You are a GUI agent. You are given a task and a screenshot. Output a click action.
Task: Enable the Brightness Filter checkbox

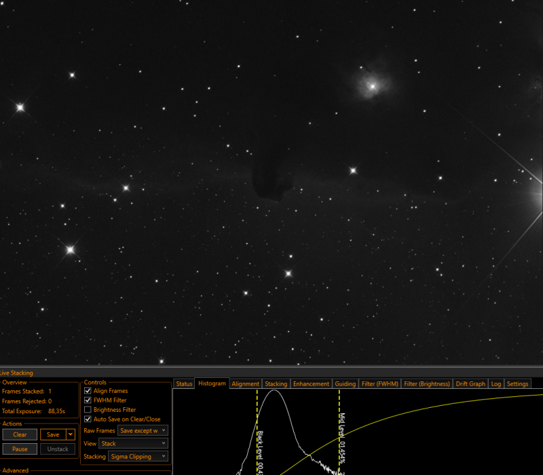pyautogui.click(x=88, y=410)
